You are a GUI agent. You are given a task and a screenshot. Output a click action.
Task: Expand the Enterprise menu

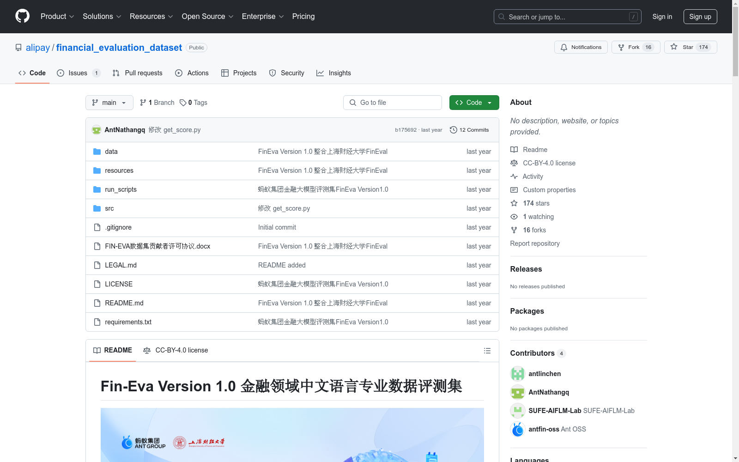point(263,17)
